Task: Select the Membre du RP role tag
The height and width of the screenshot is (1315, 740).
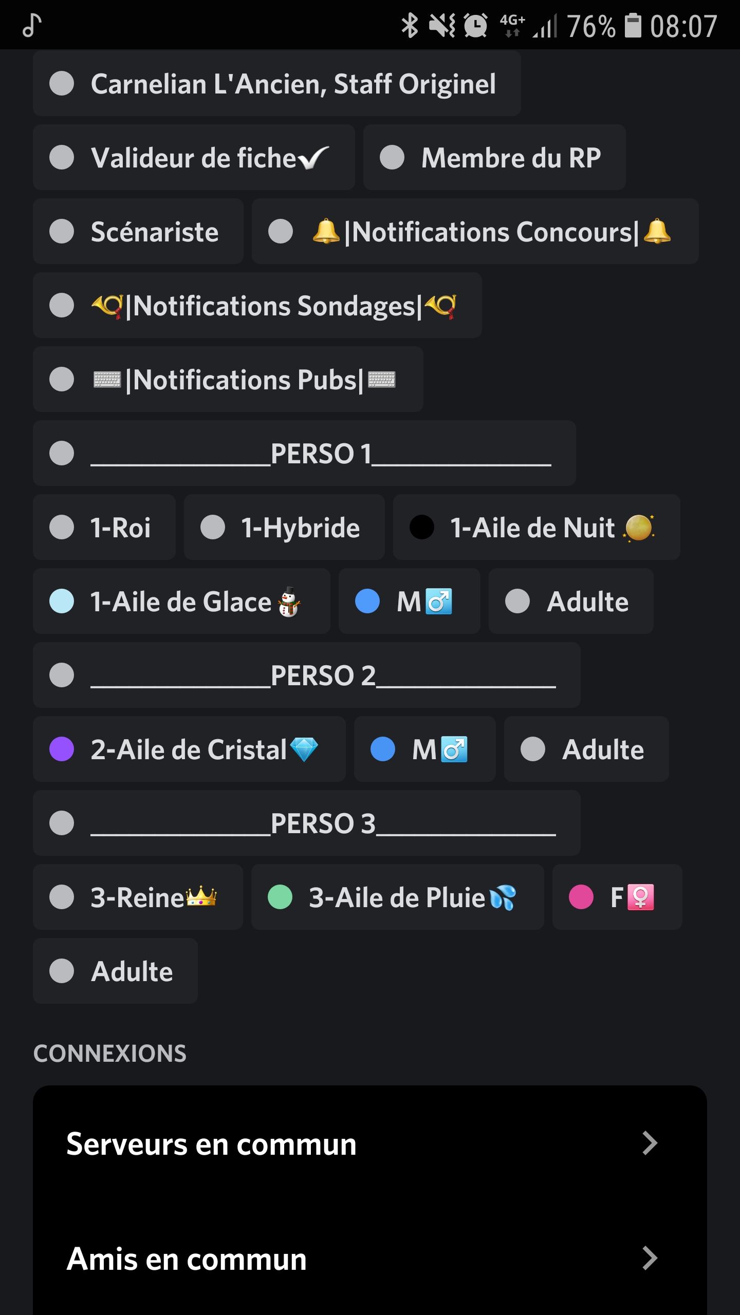Action: tap(494, 158)
